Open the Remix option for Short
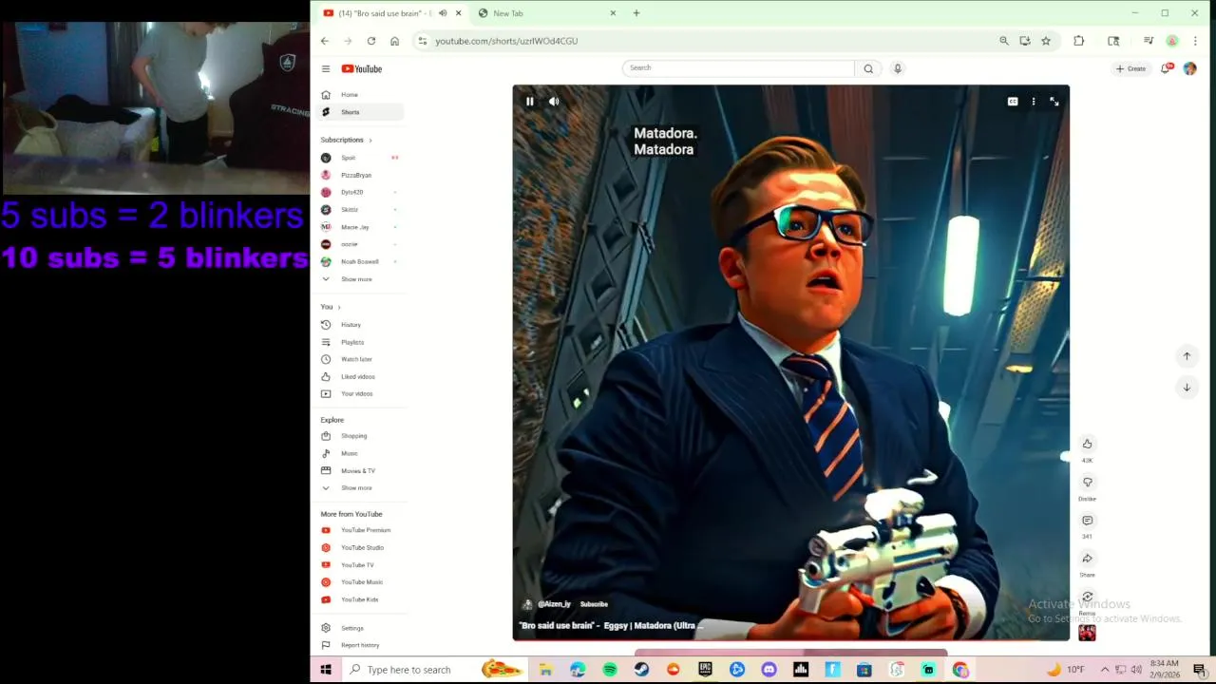 [x=1088, y=597]
